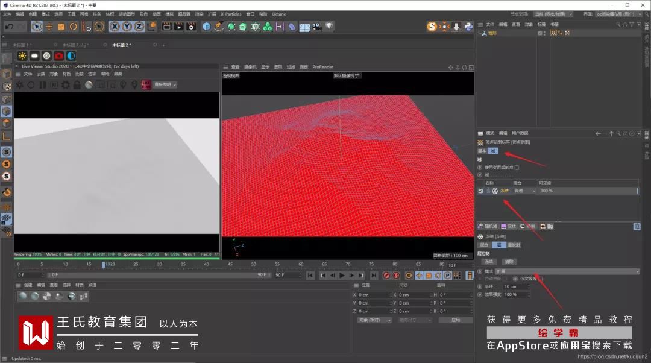Click the Octane sun daylight icon
The image size is (651, 363).
(22, 55)
